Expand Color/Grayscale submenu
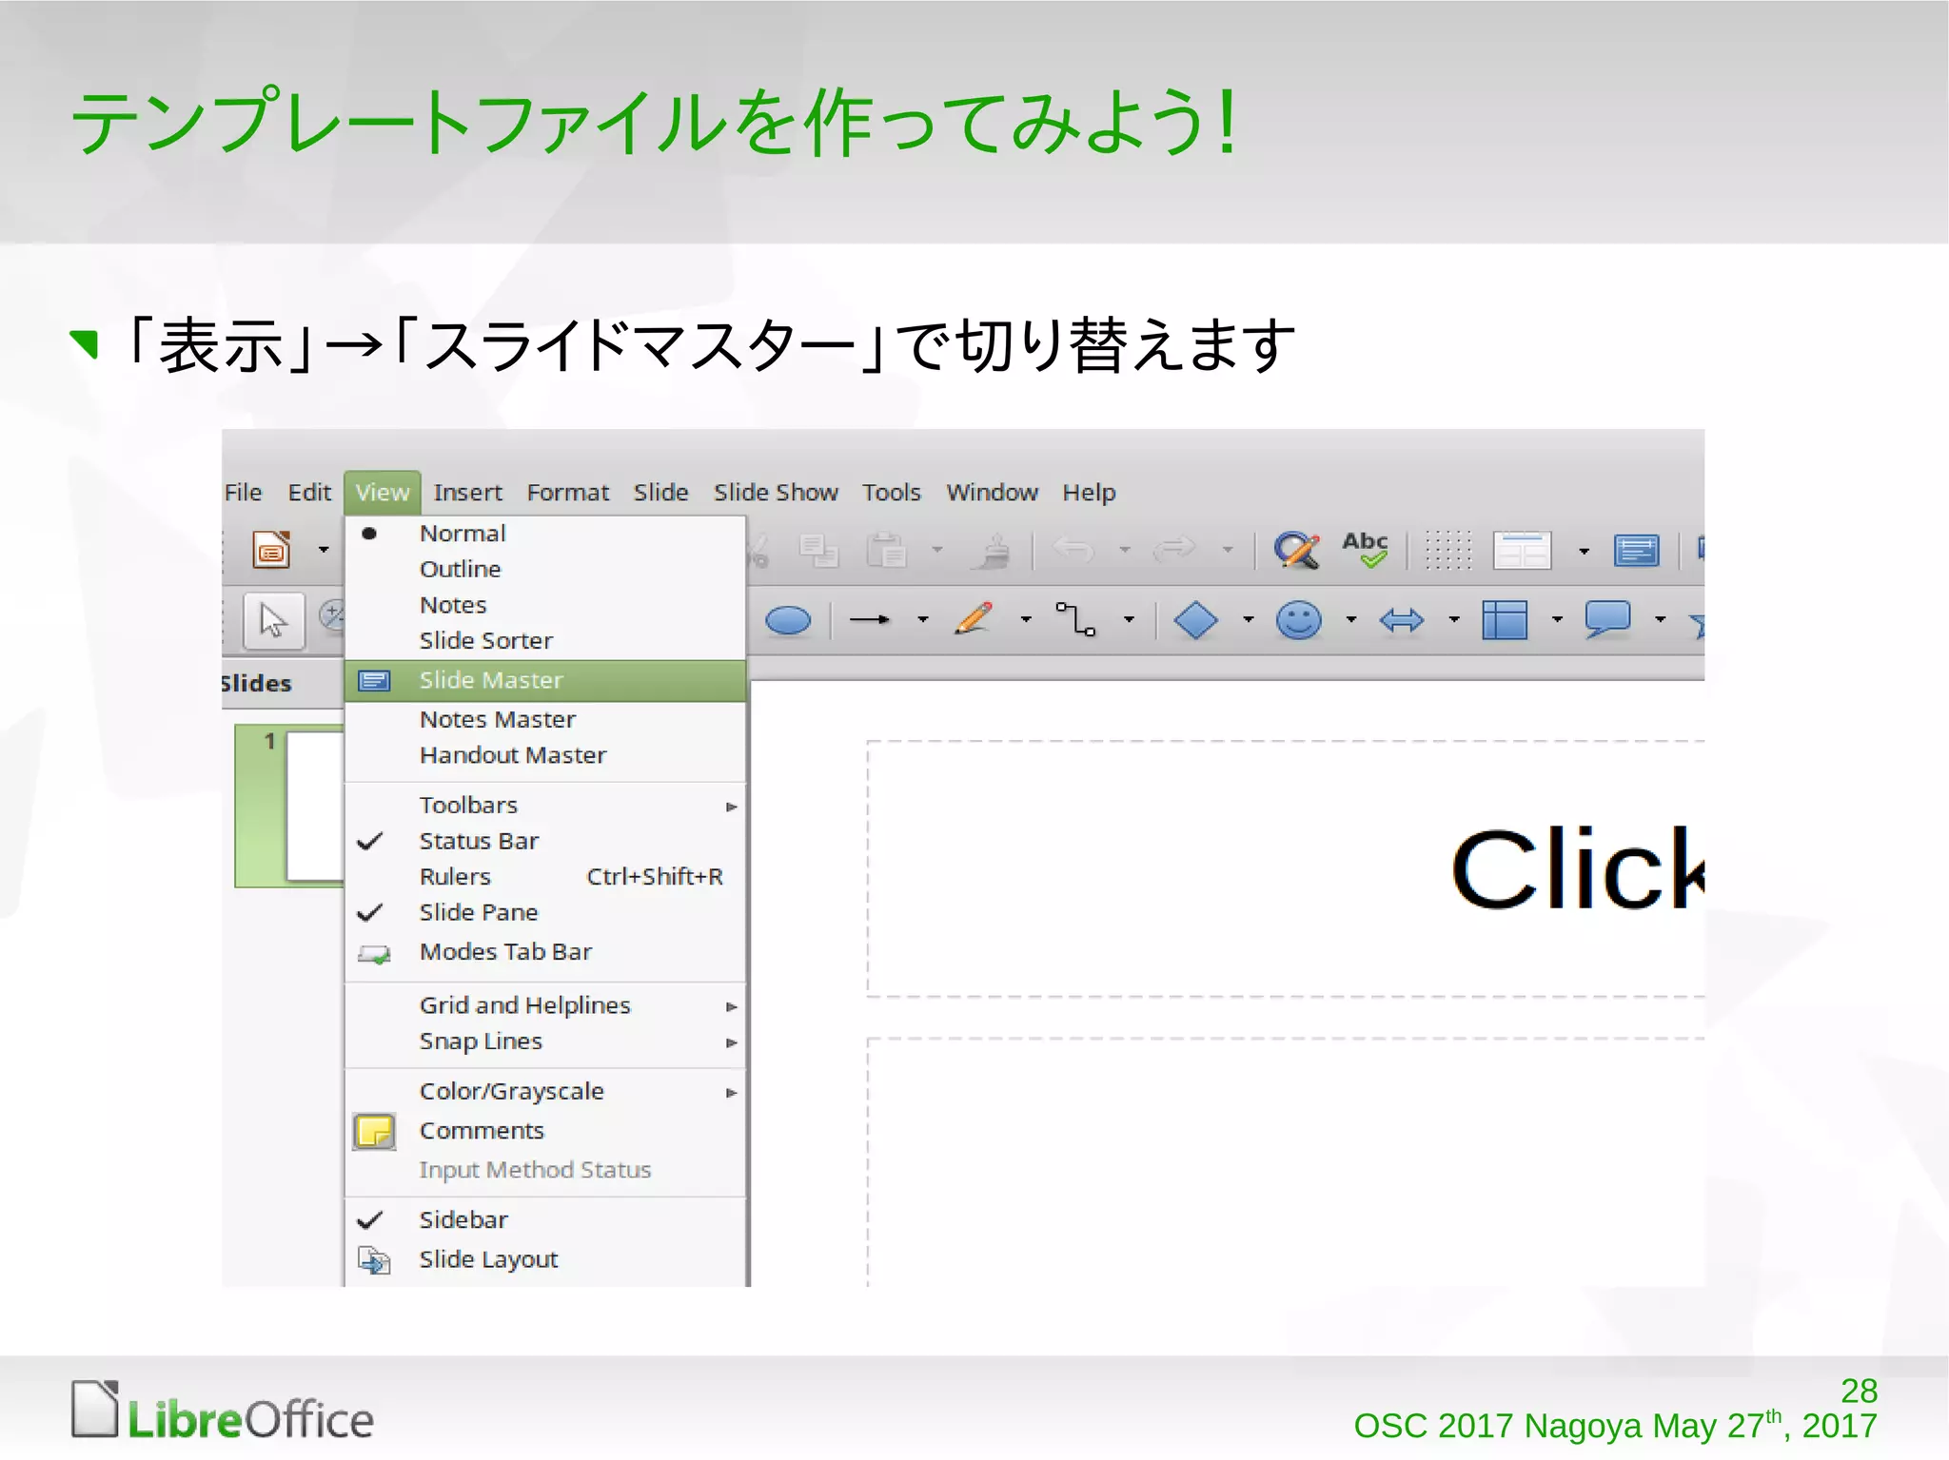This screenshot has width=1949, height=1460. (545, 1092)
